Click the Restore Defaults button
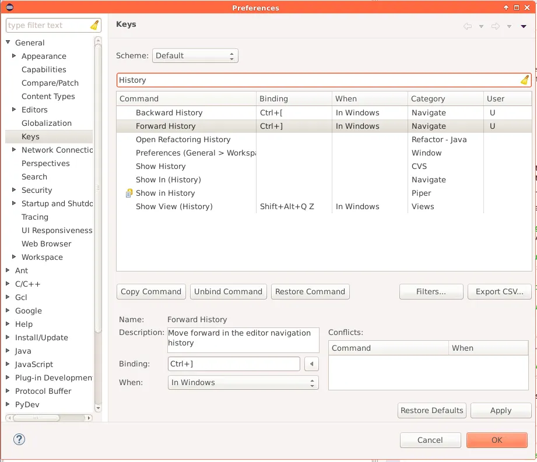The height and width of the screenshot is (462, 537). click(432, 410)
